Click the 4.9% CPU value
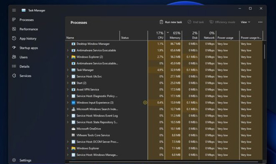 [x=160, y=70]
